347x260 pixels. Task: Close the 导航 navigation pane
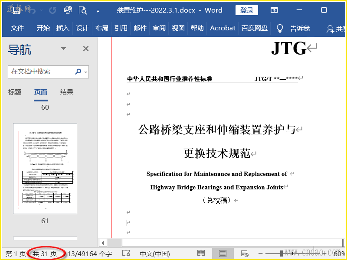(86, 49)
